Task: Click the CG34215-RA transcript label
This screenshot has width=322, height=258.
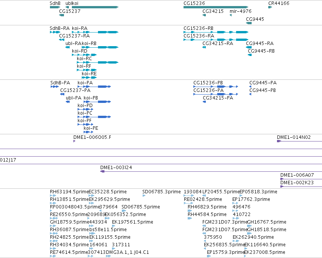Action: [218, 44]
